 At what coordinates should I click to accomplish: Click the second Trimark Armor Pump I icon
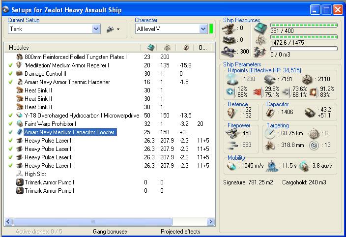(x=20, y=191)
